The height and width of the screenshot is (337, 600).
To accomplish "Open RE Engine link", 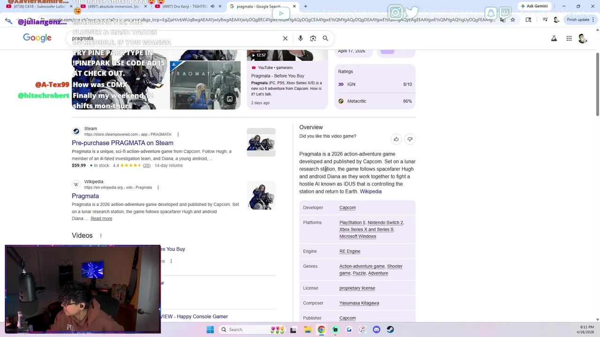I will (350, 251).
